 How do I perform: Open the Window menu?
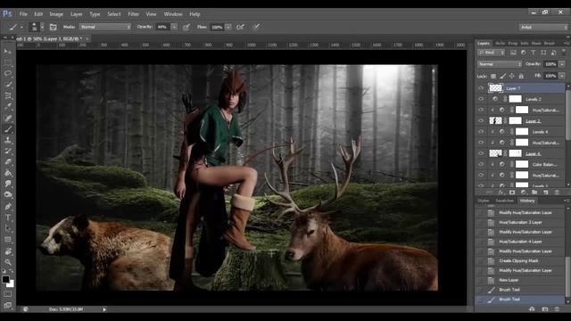(x=173, y=14)
